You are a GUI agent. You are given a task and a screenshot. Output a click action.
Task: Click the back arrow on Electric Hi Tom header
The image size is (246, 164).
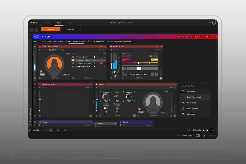[x=157, y=47]
